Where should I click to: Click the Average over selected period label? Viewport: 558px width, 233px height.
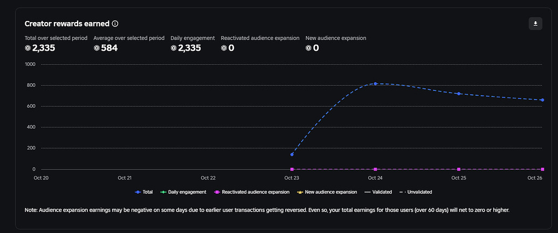click(x=129, y=38)
